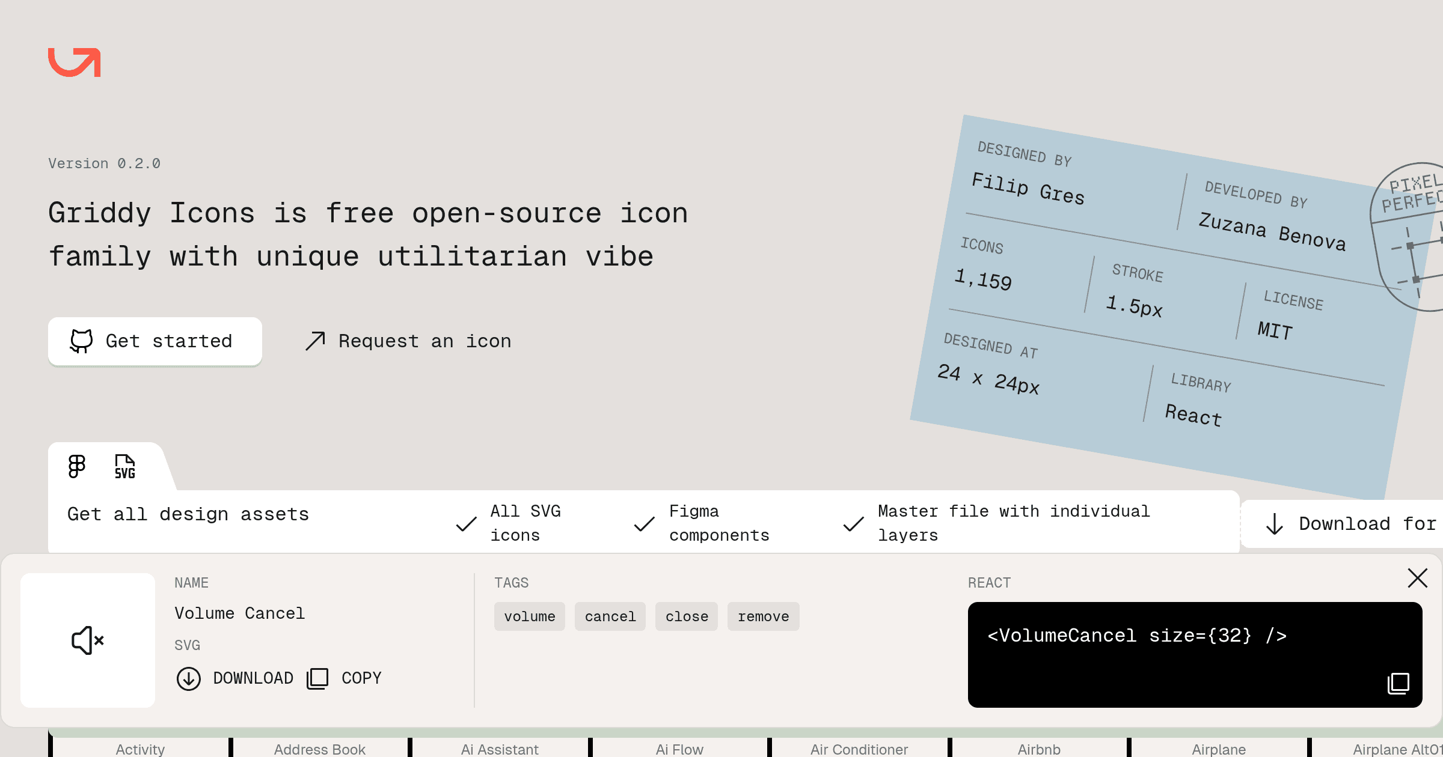Click the Zuzana Benova developer name
Image resolution: width=1443 pixels, height=757 pixels.
pyautogui.click(x=1272, y=231)
